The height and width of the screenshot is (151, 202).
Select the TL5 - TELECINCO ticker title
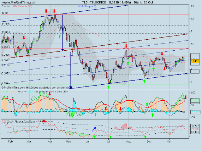[94, 3]
